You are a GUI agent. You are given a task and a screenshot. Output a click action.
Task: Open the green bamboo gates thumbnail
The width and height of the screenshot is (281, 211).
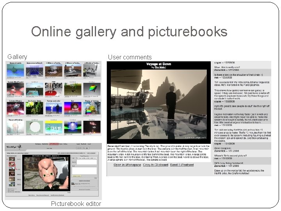34,108
